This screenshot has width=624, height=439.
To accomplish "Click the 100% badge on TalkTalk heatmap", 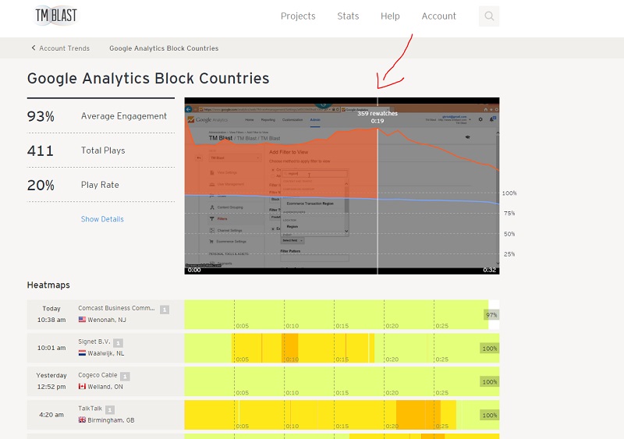I will 490,415.
